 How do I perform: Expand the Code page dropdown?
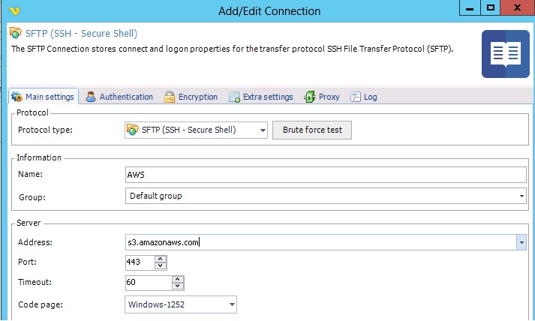tap(232, 304)
